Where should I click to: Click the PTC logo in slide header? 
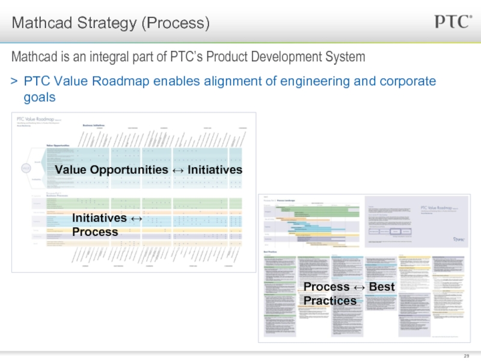click(x=453, y=22)
